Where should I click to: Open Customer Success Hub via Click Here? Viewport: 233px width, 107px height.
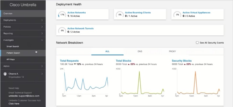pyautogui.click(x=14, y=104)
